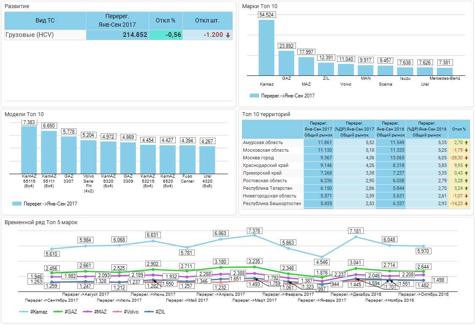Click the #MAZ legend color marker
The height and width of the screenshot is (336, 475).
point(88,312)
